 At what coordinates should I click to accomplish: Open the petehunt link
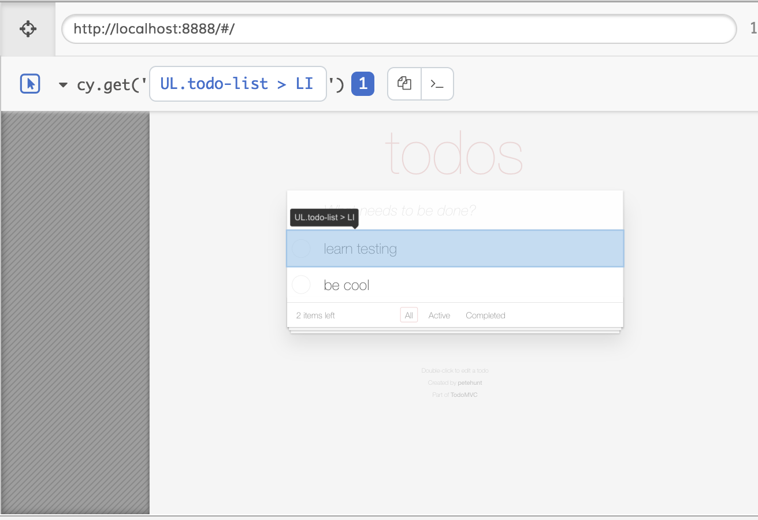(x=470, y=383)
